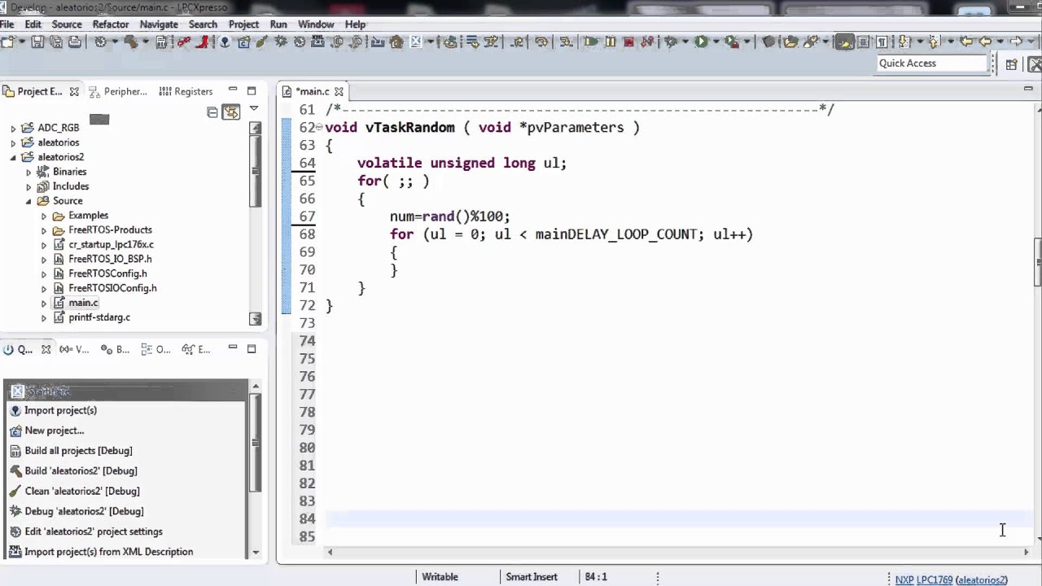Click Build 'aleatorios2' [Debug]

(x=81, y=471)
